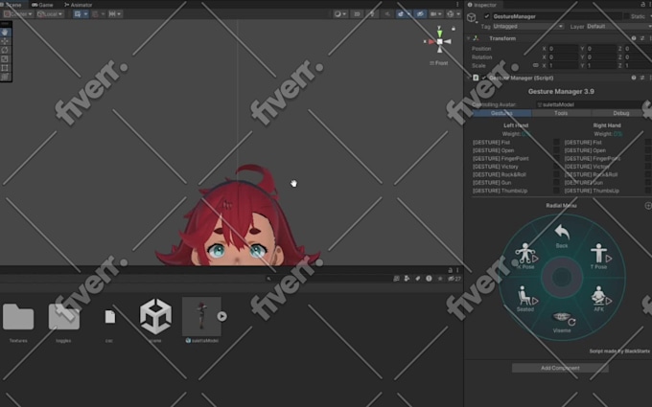Open Local handle rotation dropdown

tap(50, 14)
